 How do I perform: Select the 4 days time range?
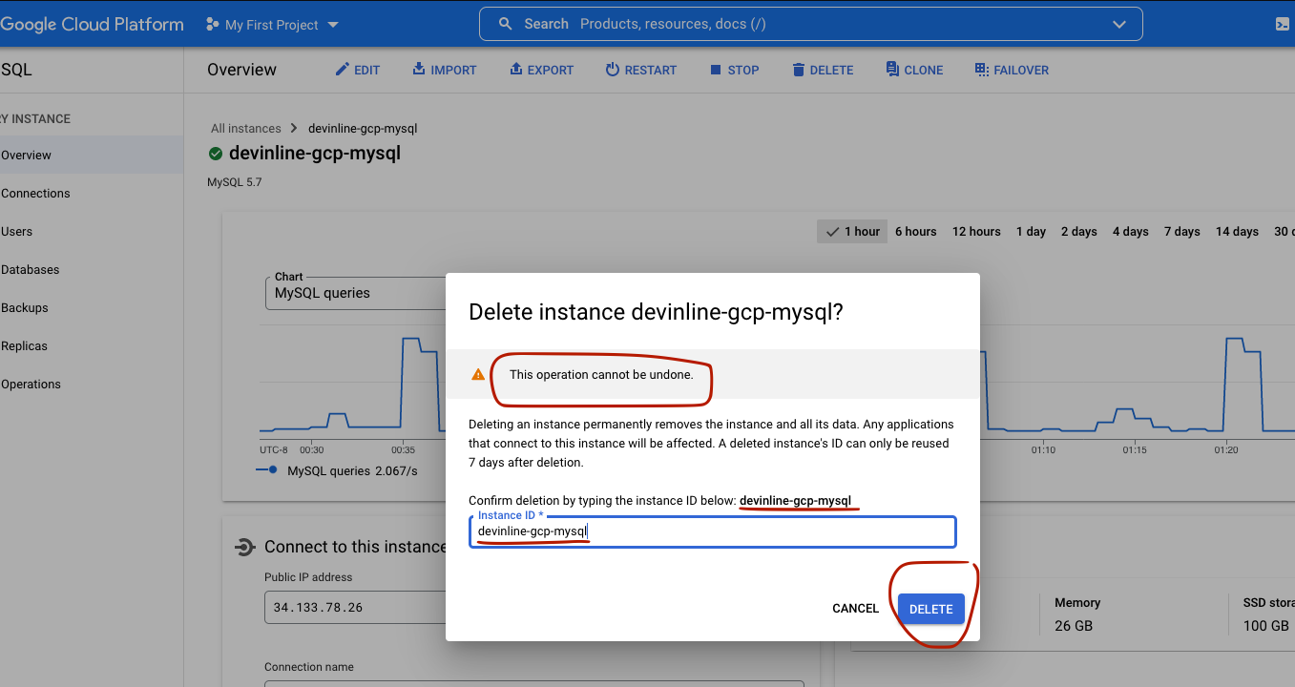click(1130, 231)
